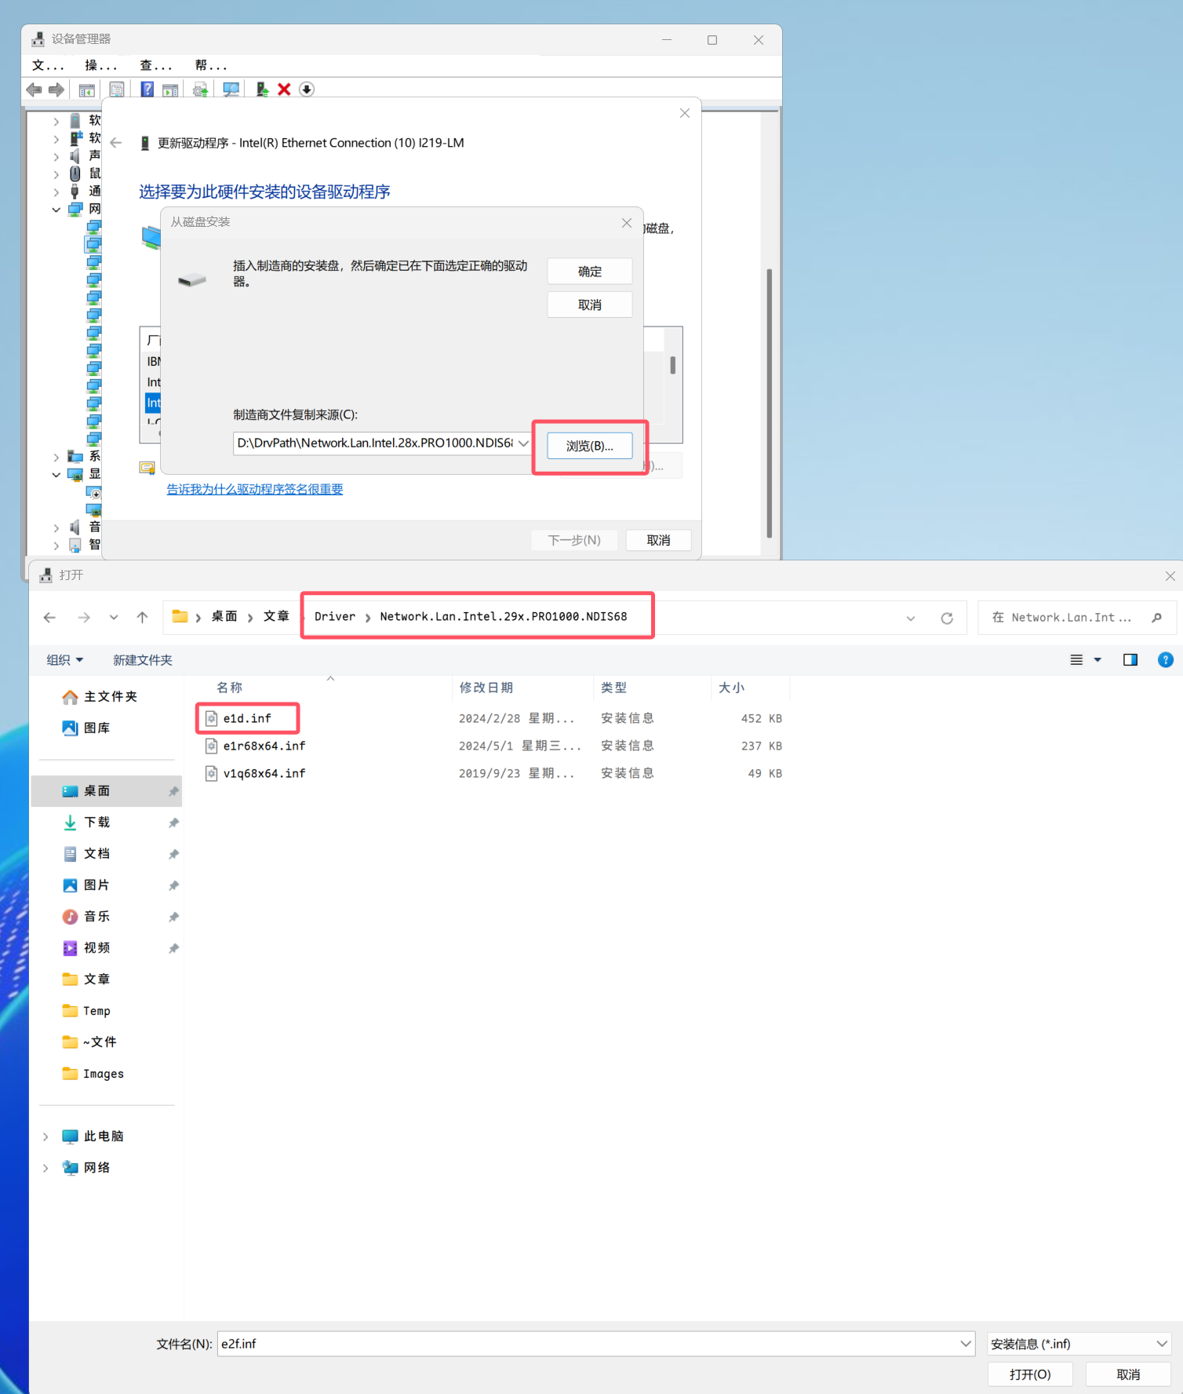Click the forward arrow in Open dialog
1183x1394 pixels.
(x=84, y=618)
